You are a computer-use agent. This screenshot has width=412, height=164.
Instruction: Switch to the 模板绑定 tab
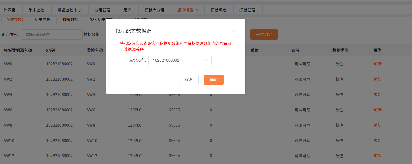coord(218,10)
